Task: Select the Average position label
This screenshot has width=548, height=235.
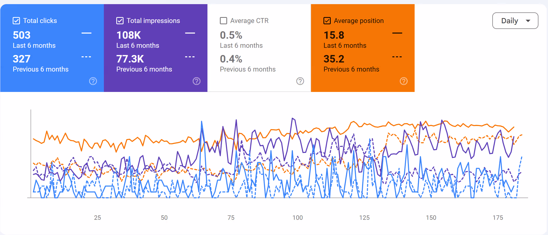Action: [x=359, y=21]
